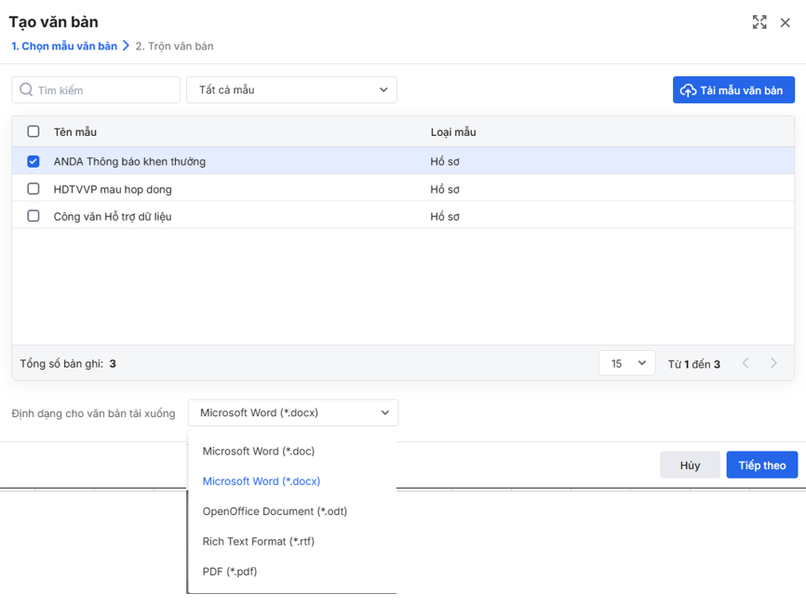Image resolution: width=806 pixels, height=608 pixels.
Task: Choose OpenOffice Document (*.odt) option
Action: (x=275, y=511)
